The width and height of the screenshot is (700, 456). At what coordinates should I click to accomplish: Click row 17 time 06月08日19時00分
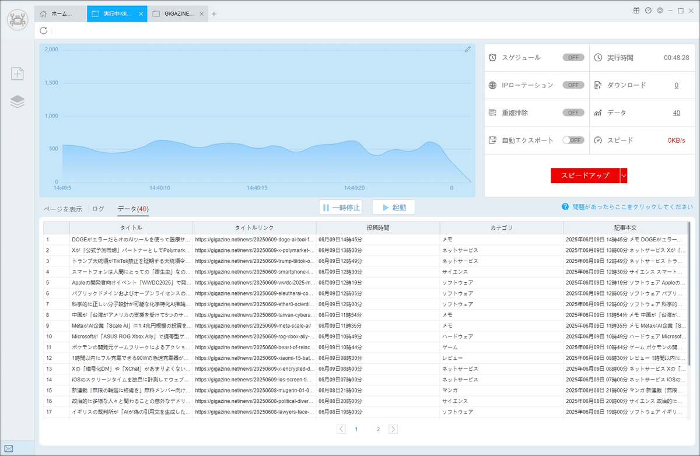tap(340, 412)
